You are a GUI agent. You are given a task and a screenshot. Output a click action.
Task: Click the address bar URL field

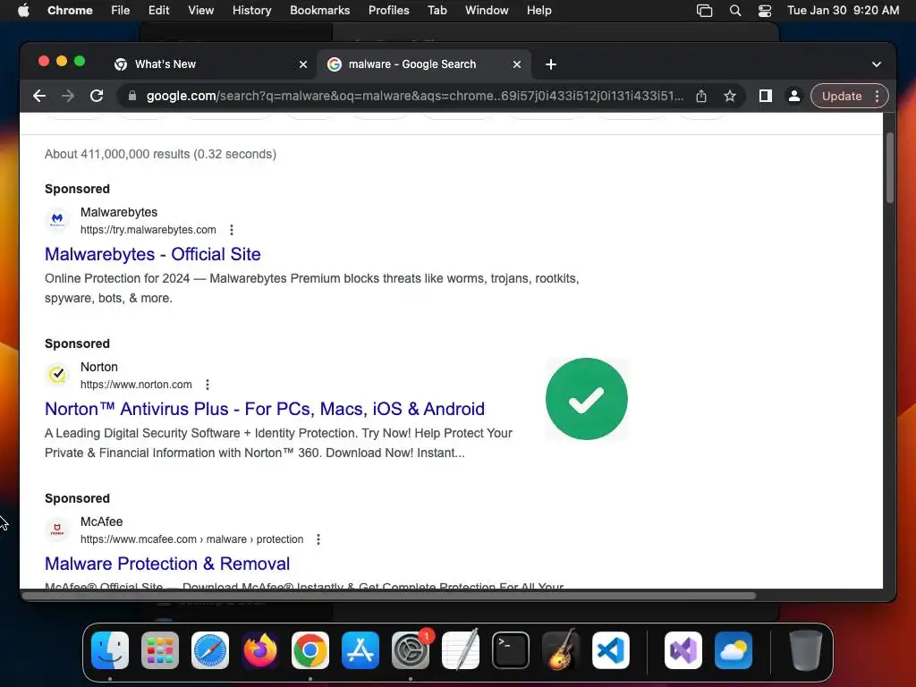[x=415, y=96]
